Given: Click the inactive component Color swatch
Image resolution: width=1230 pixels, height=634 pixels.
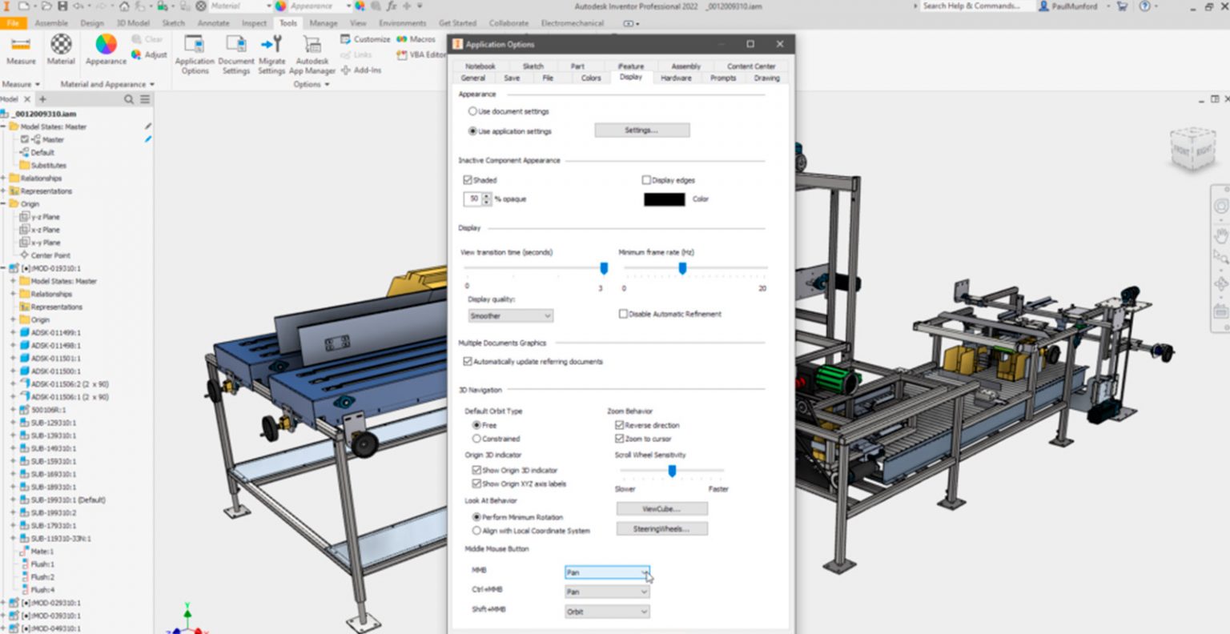Looking at the screenshot, I should tap(662, 199).
